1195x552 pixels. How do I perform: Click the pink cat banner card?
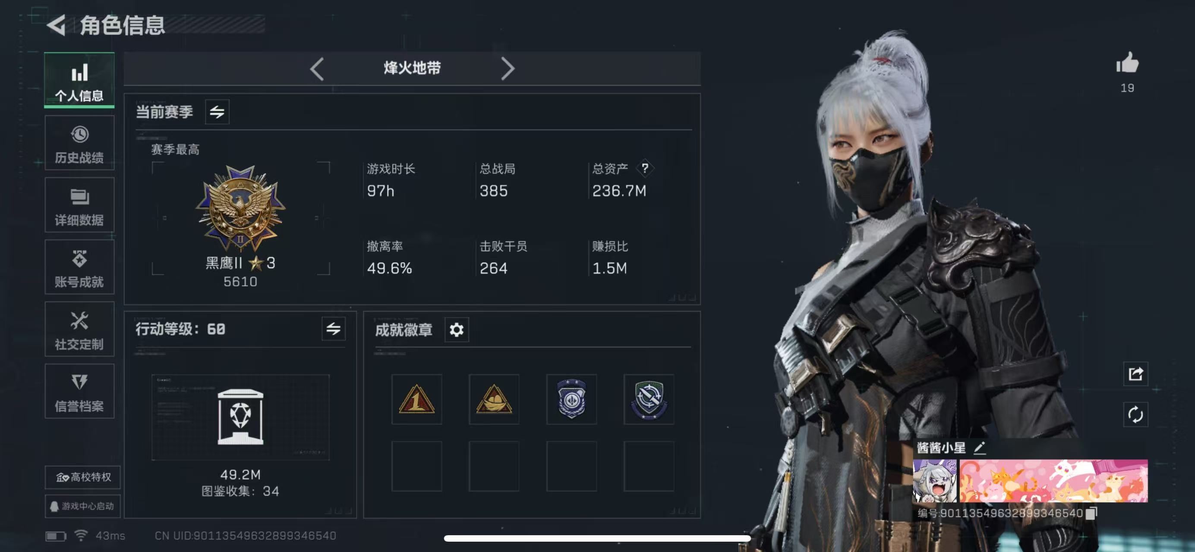[1053, 480]
